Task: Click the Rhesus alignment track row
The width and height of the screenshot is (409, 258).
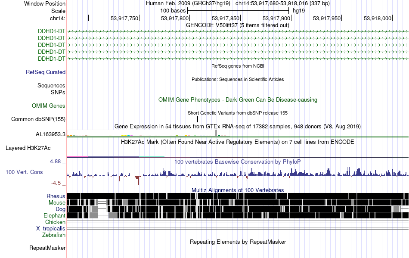Action: (238, 196)
